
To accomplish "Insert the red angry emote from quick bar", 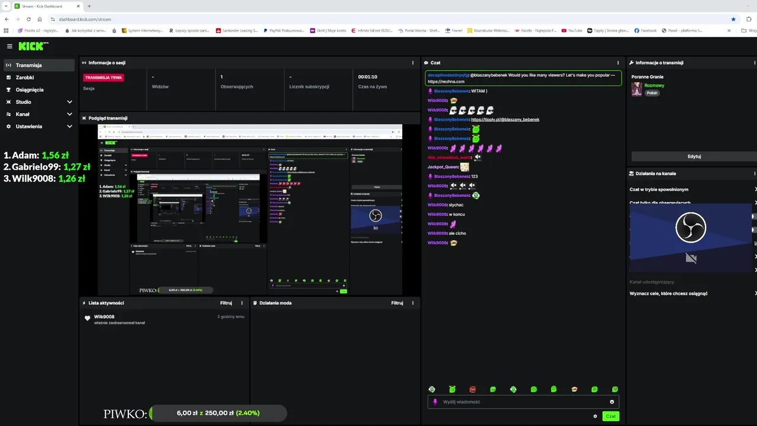I will tap(473, 389).
